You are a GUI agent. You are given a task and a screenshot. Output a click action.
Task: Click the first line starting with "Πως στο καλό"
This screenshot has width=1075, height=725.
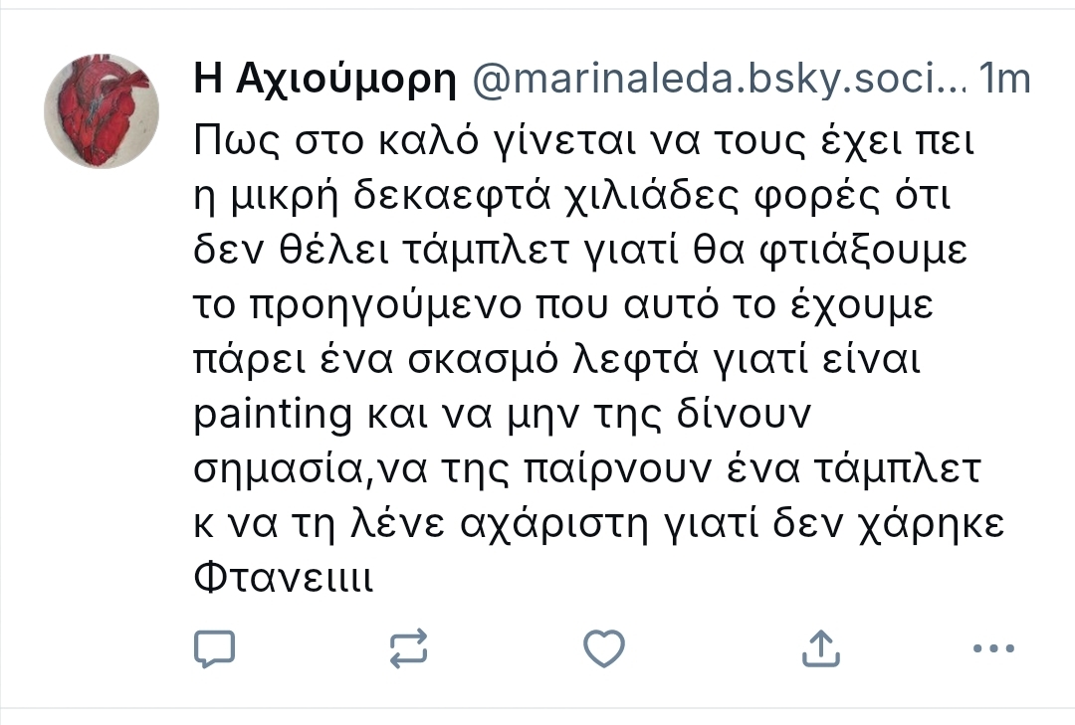pos(580,142)
